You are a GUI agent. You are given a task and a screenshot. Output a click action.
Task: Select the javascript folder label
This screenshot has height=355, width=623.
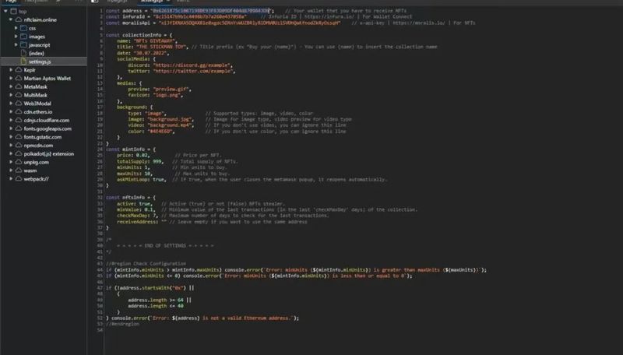(x=40, y=45)
